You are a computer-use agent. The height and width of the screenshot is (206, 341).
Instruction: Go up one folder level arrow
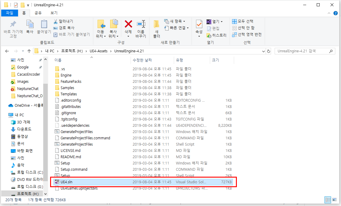[29, 51]
